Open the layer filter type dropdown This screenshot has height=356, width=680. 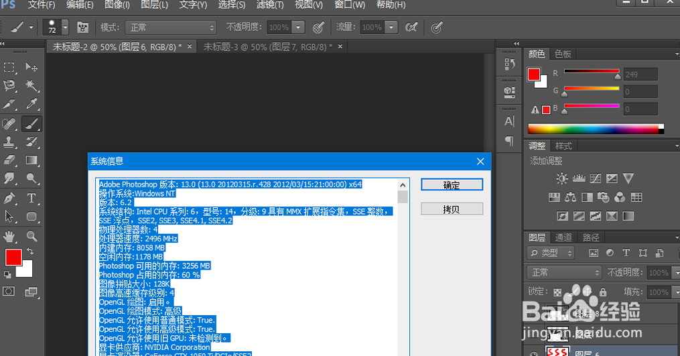[551, 253]
